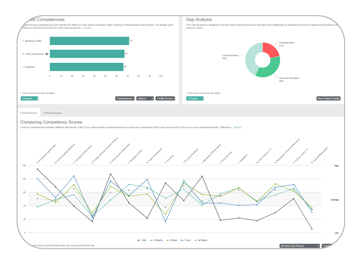Image resolution: width=358 pixels, height=264 pixels.
Task: Open the Centile Scores dropdown under the bar chart
Action: pyautogui.click(x=165, y=98)
